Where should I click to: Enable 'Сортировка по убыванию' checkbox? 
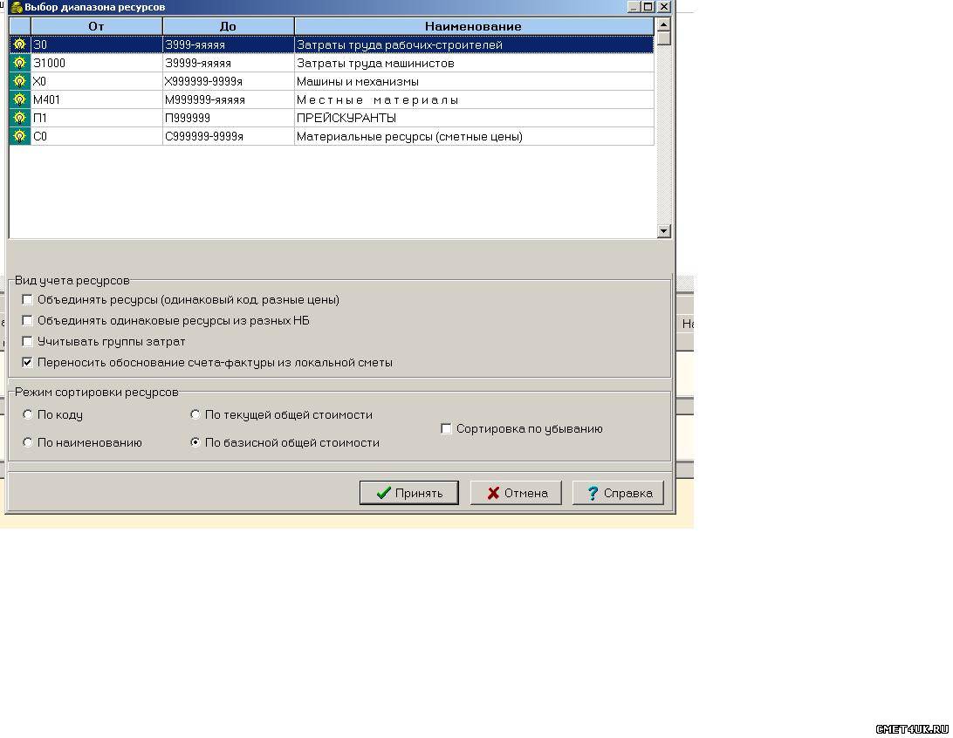pos(446,429)
